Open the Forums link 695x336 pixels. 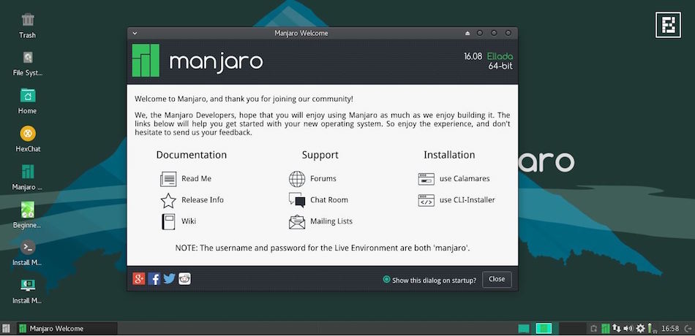(x=323, y=179)
